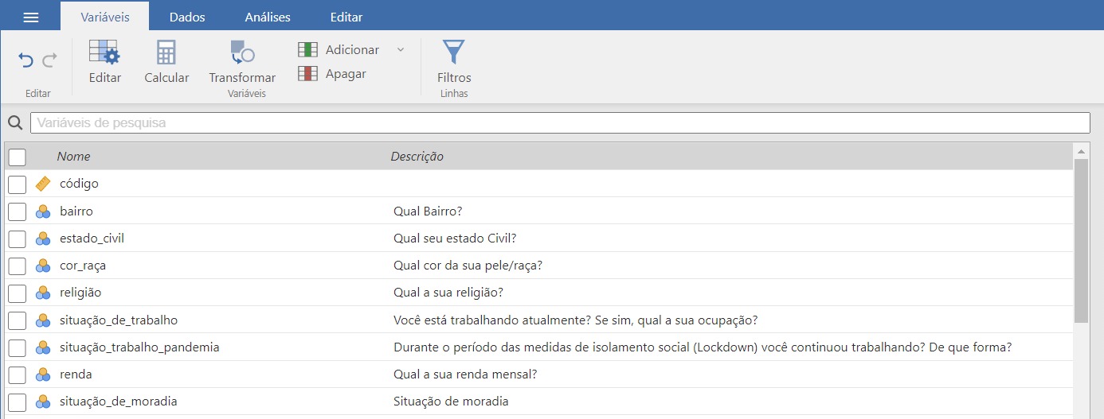Toggle the select-all checkbox in header
Screen dimensions: 1104x419
(18, 157)
